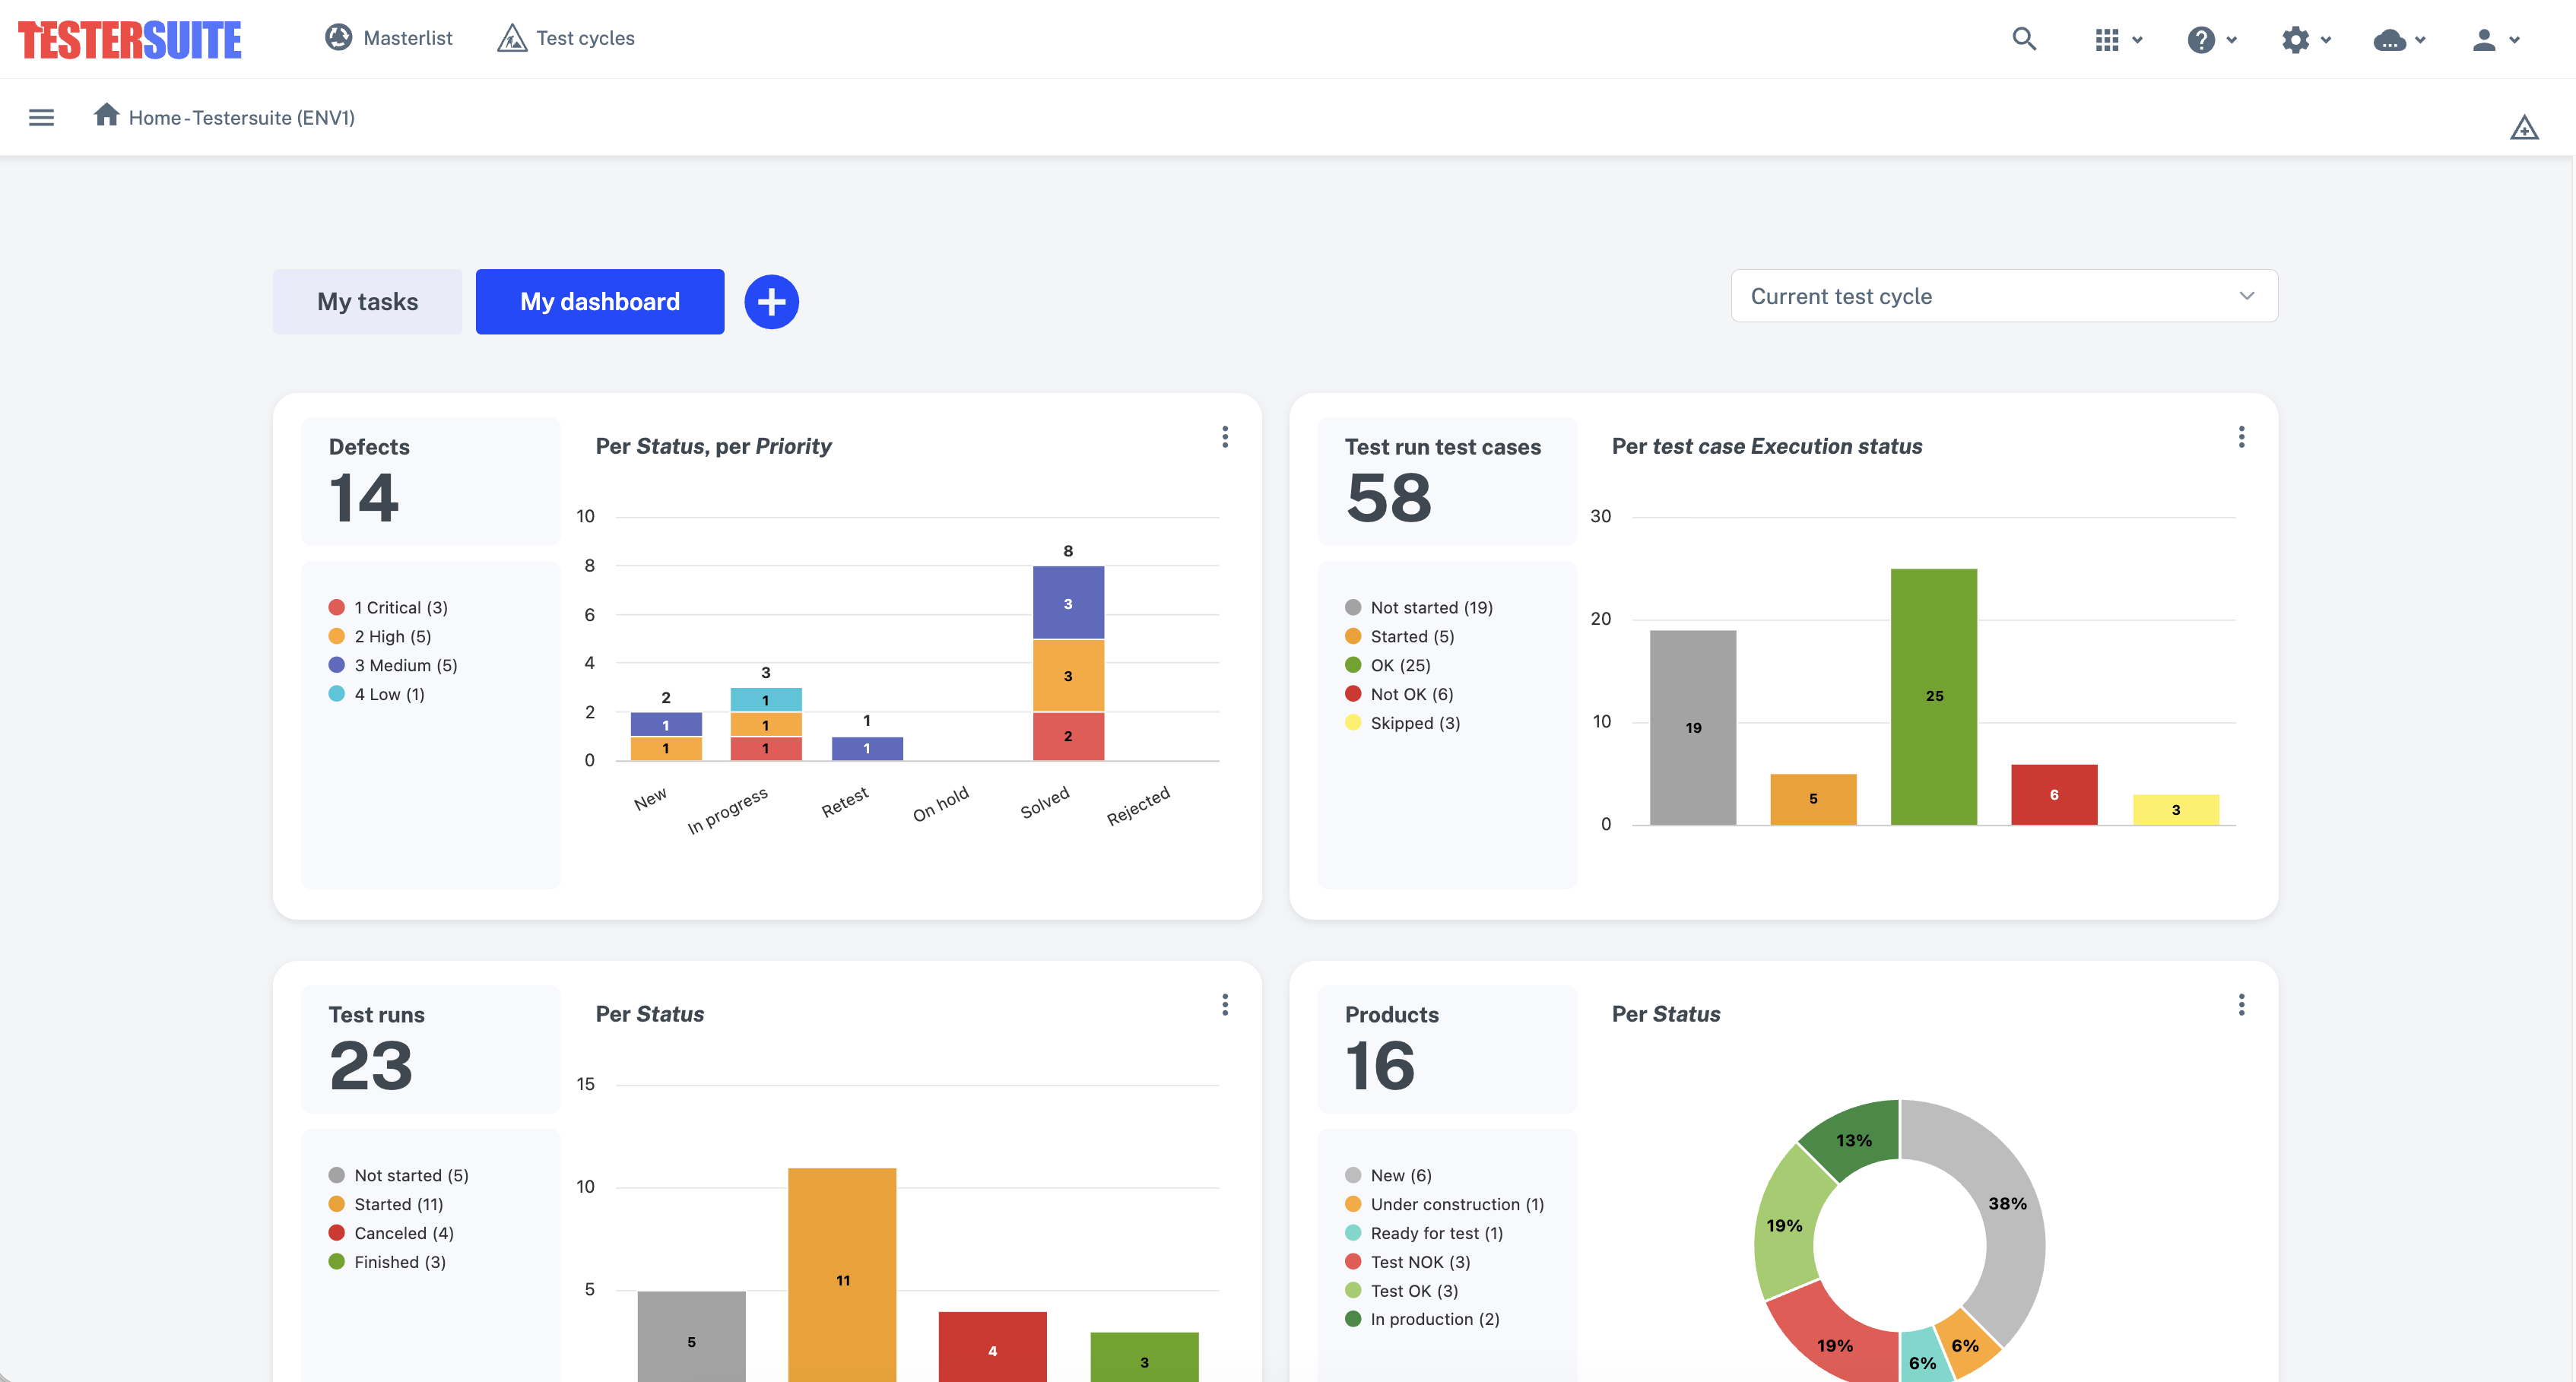Screen dimensions: 2576x1382
Task: Click the Home house icon
Action: click(106, 114)
